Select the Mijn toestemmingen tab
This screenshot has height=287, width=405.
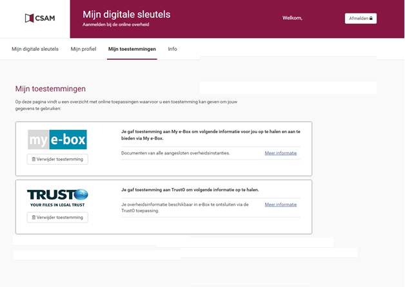132,49
